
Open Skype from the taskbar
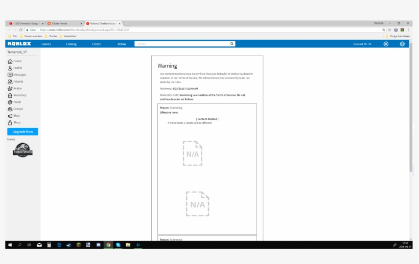click(118, 245)
